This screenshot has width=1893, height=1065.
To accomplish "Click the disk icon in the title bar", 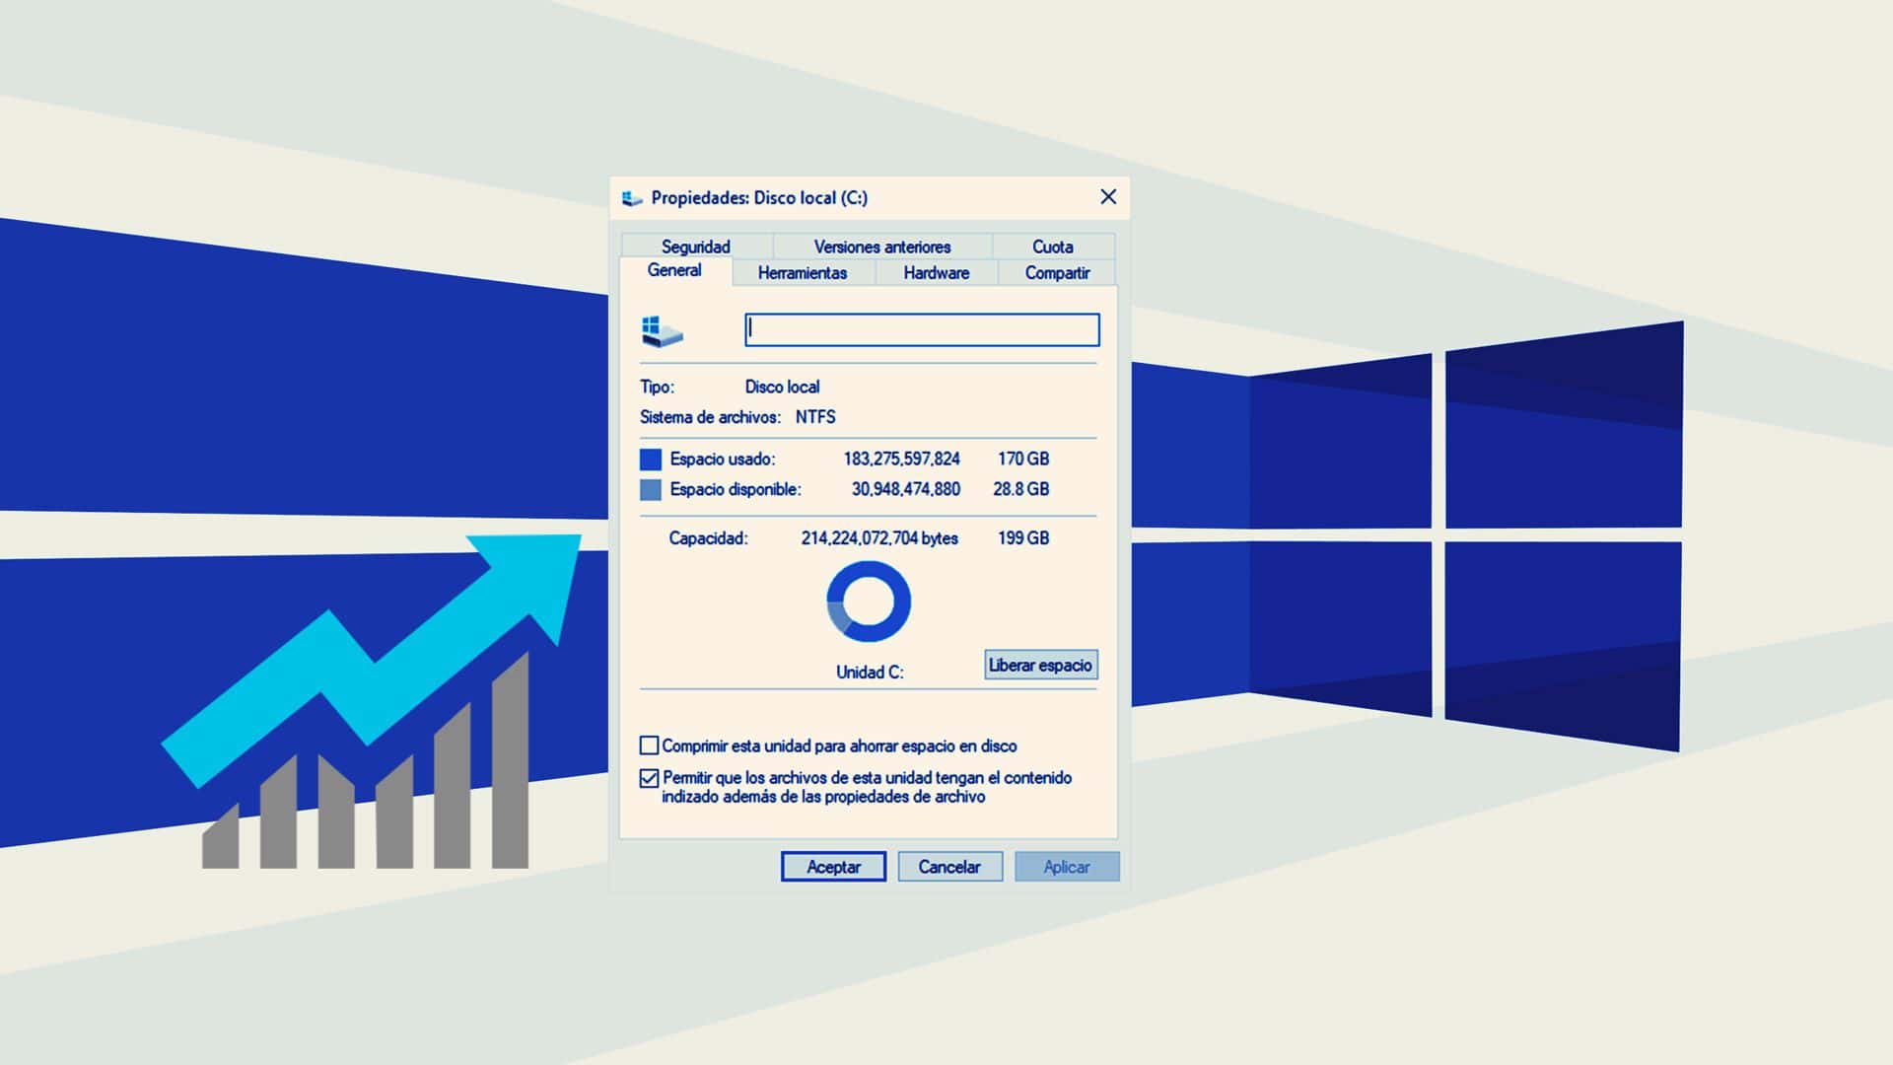I will [x=632, y=197].
